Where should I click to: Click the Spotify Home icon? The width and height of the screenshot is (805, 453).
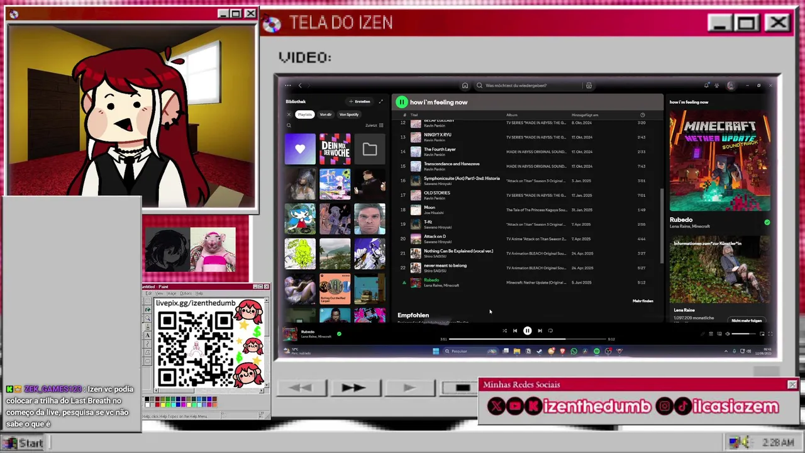[x=465, y=86]
